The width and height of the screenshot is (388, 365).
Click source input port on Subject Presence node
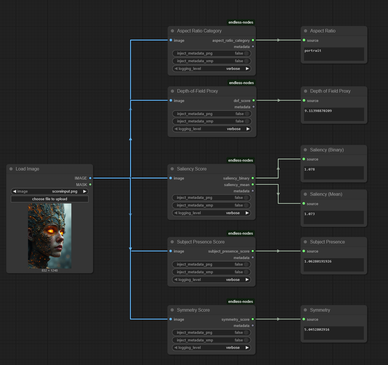coord(304,251)
